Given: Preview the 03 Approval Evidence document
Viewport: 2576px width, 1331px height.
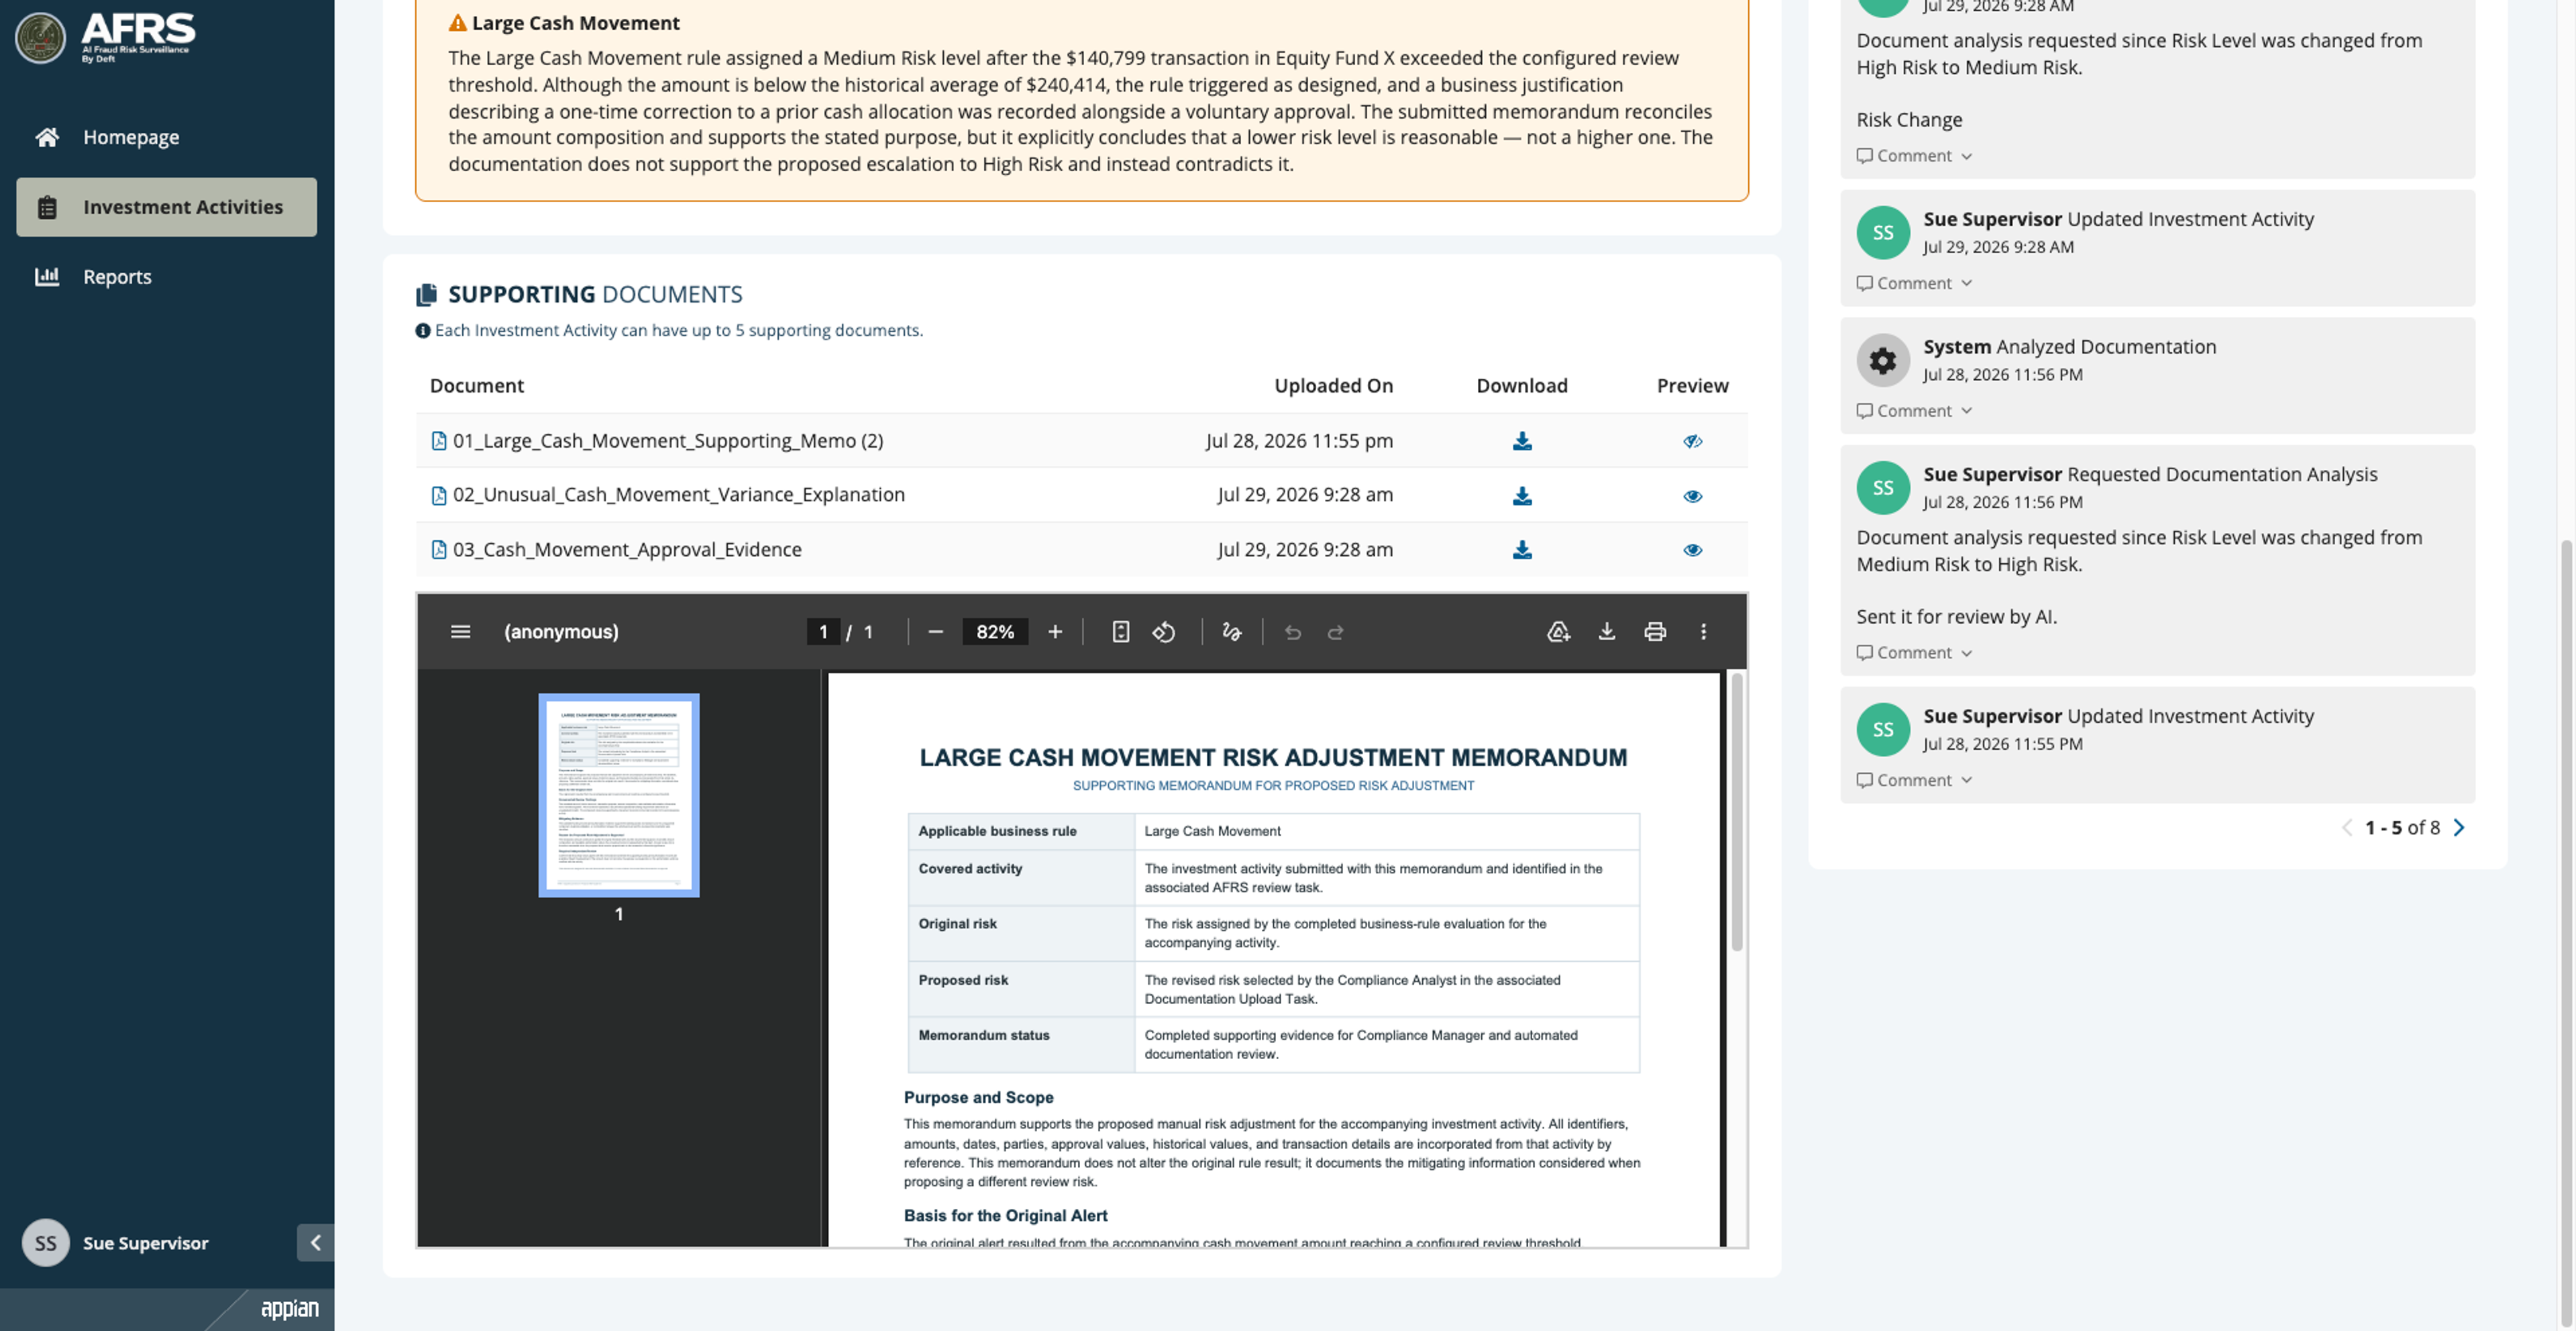Looking at the screenshot, I should click(1692, 550).
